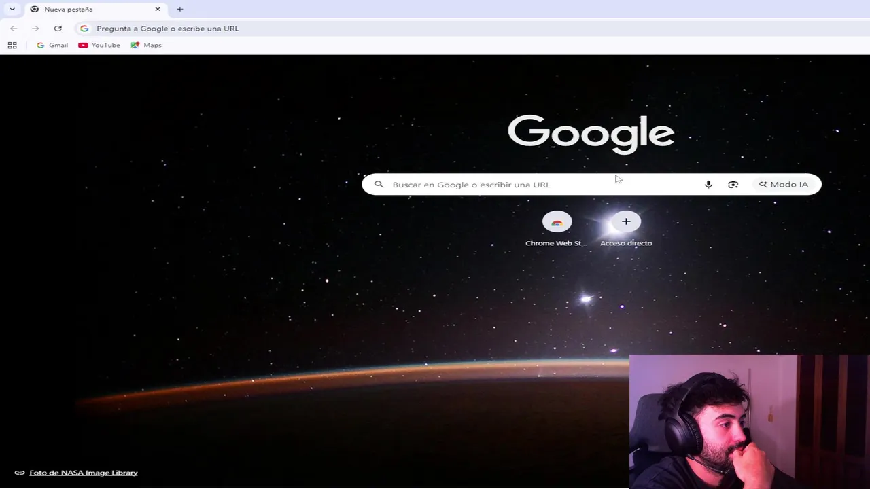
Task: Close the Nueva pestaña tab
Action: (158, 9)
